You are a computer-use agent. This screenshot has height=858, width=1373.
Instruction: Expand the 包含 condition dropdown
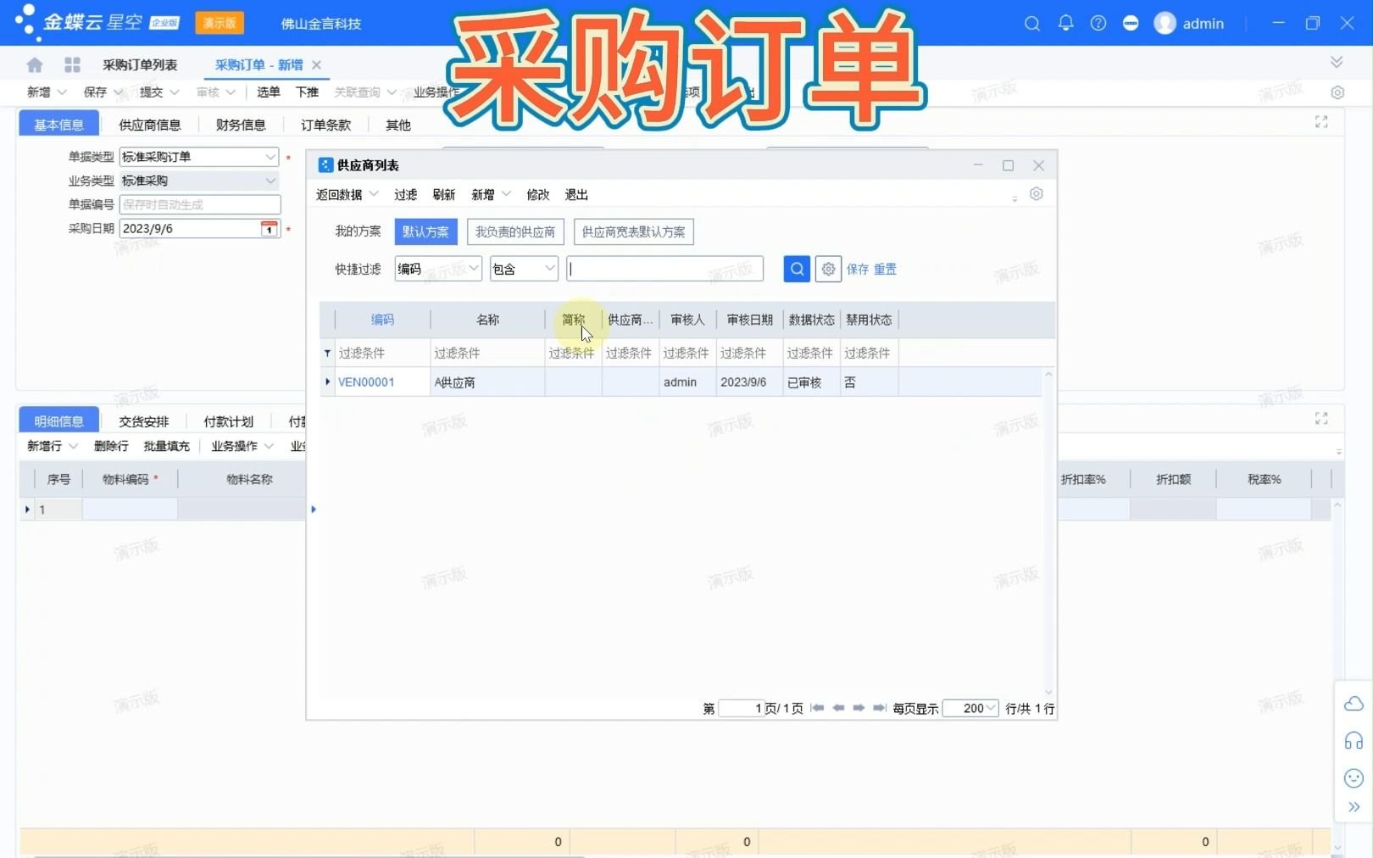click(x=523, y=269)
